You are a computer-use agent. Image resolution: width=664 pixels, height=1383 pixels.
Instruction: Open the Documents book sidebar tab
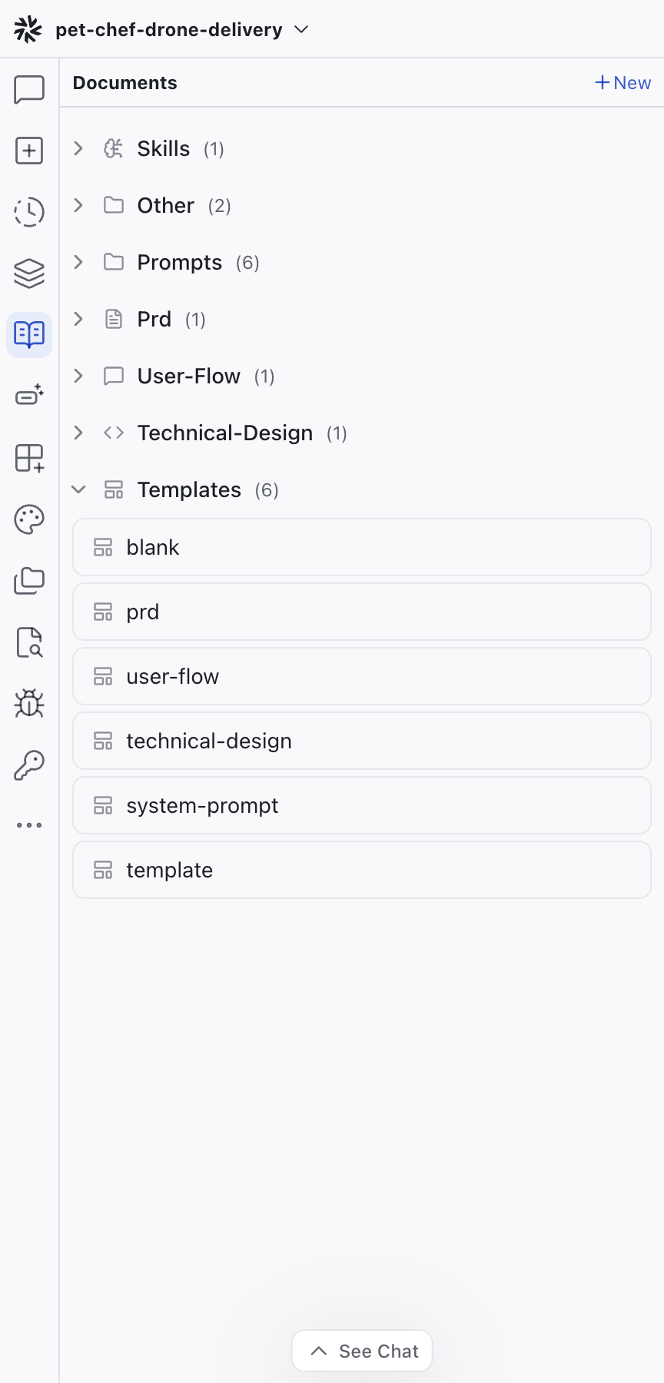(29, 335)
